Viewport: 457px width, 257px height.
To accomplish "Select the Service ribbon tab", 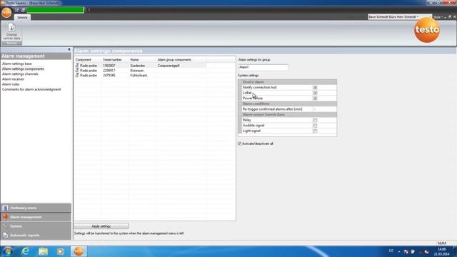I will pyautogui.click(x=22, y=17).
